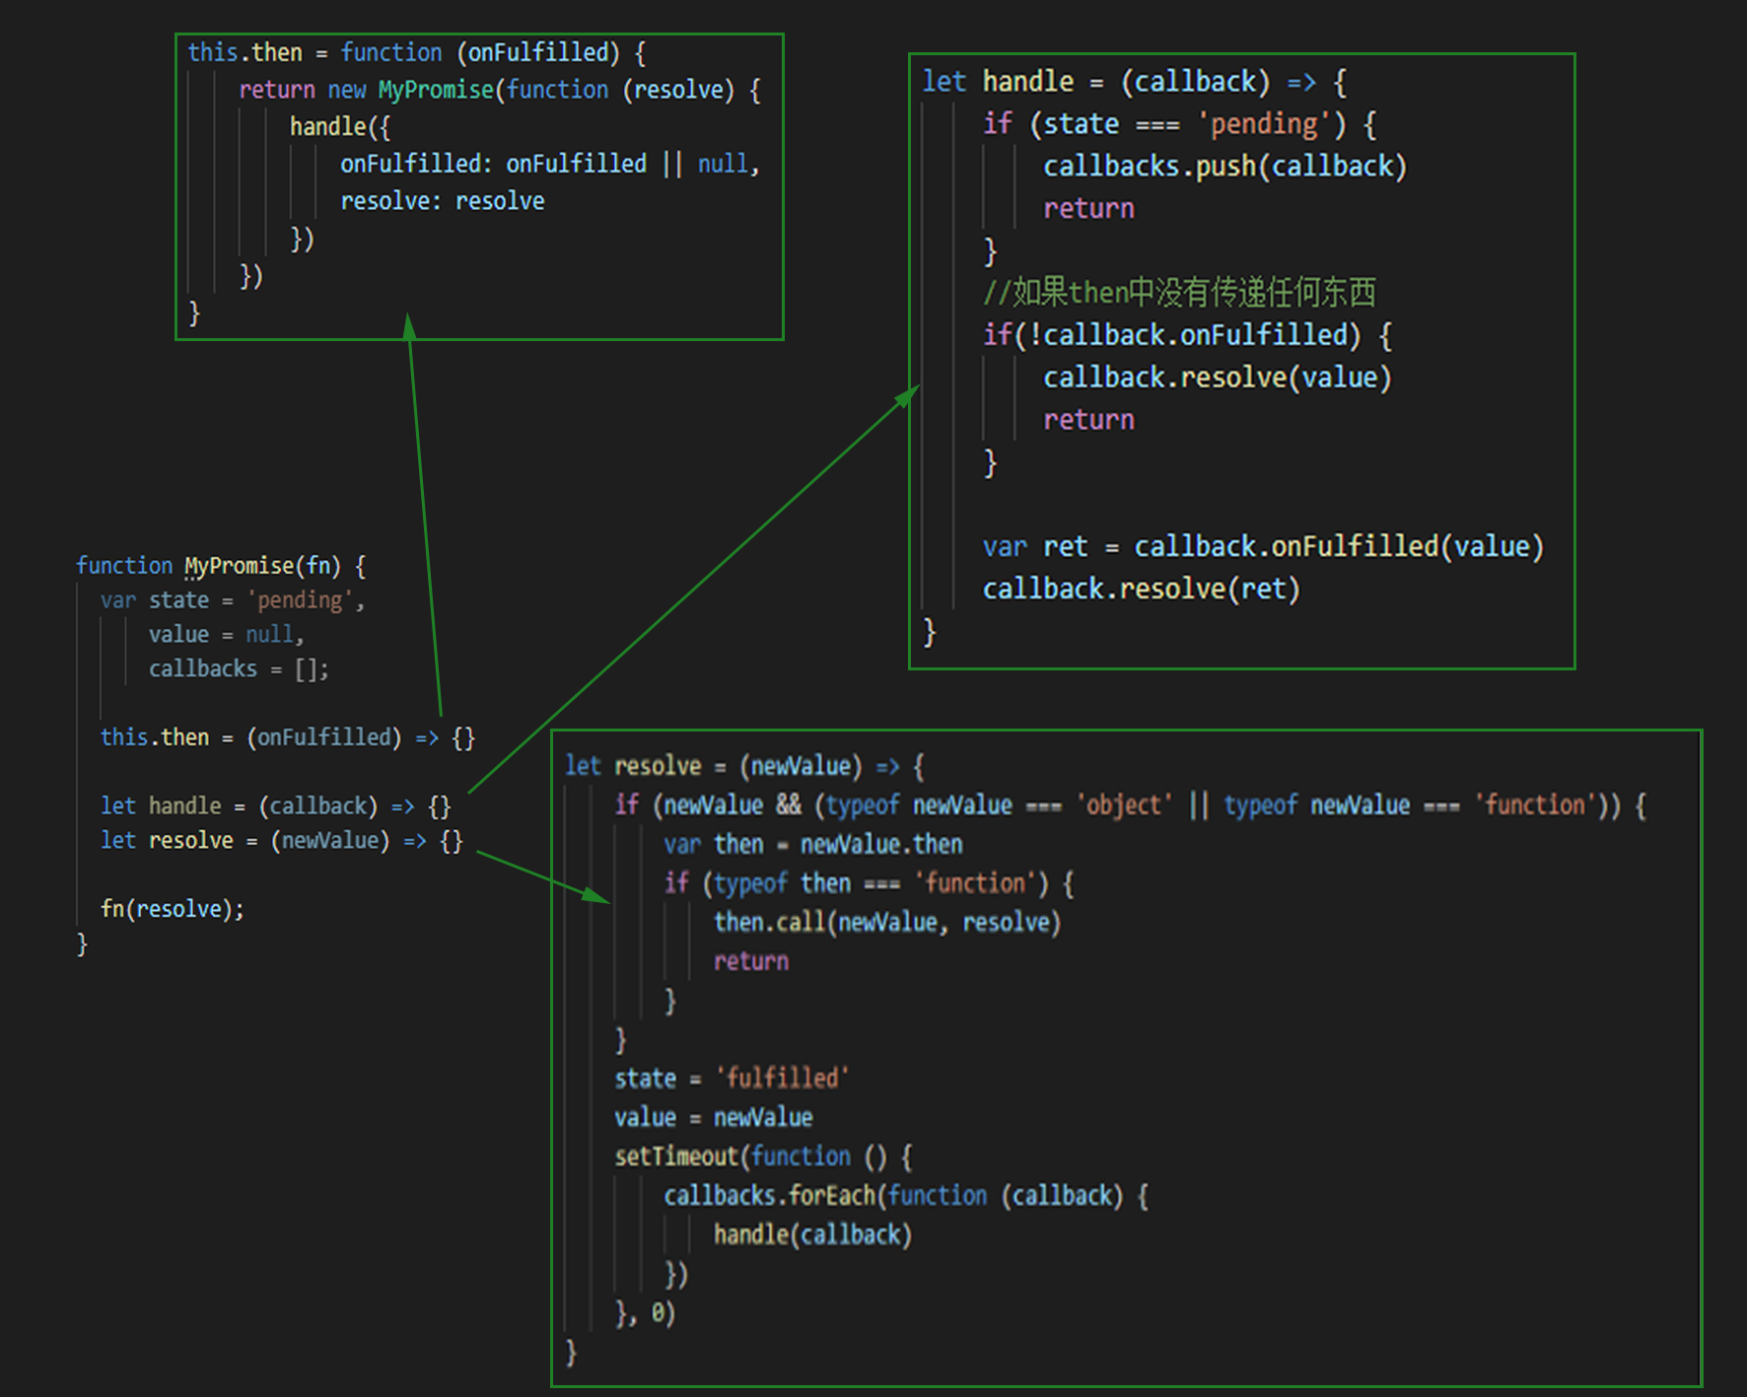Click the "var then = newValue.then" line
This screenshot has width=1747, height=1397.
pyautogui.click(x=813, y=845)
